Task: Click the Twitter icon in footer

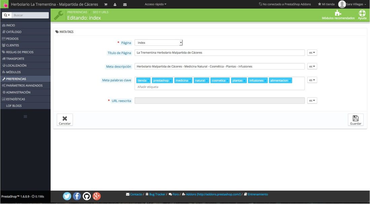Action: pyautogui.click(x=67, y=196)
